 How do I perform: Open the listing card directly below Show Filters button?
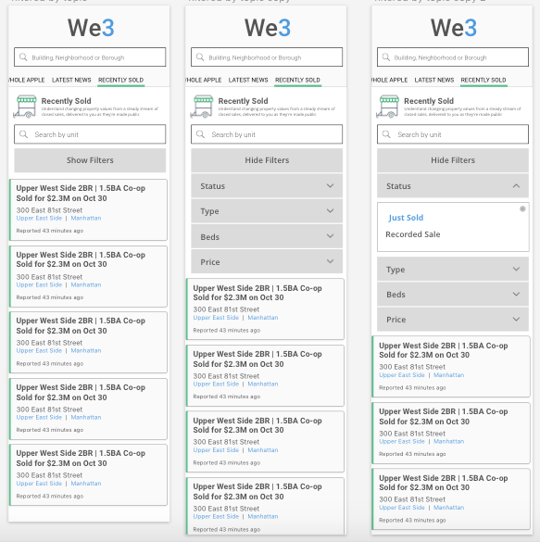pyautogui.click(x=88, y=209)
